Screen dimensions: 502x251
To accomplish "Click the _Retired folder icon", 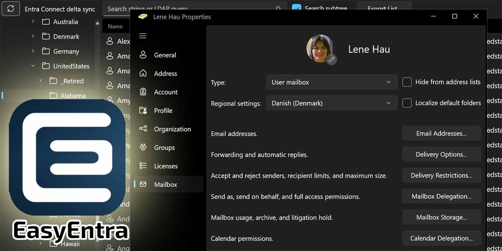I will click(x=53, y=81).
